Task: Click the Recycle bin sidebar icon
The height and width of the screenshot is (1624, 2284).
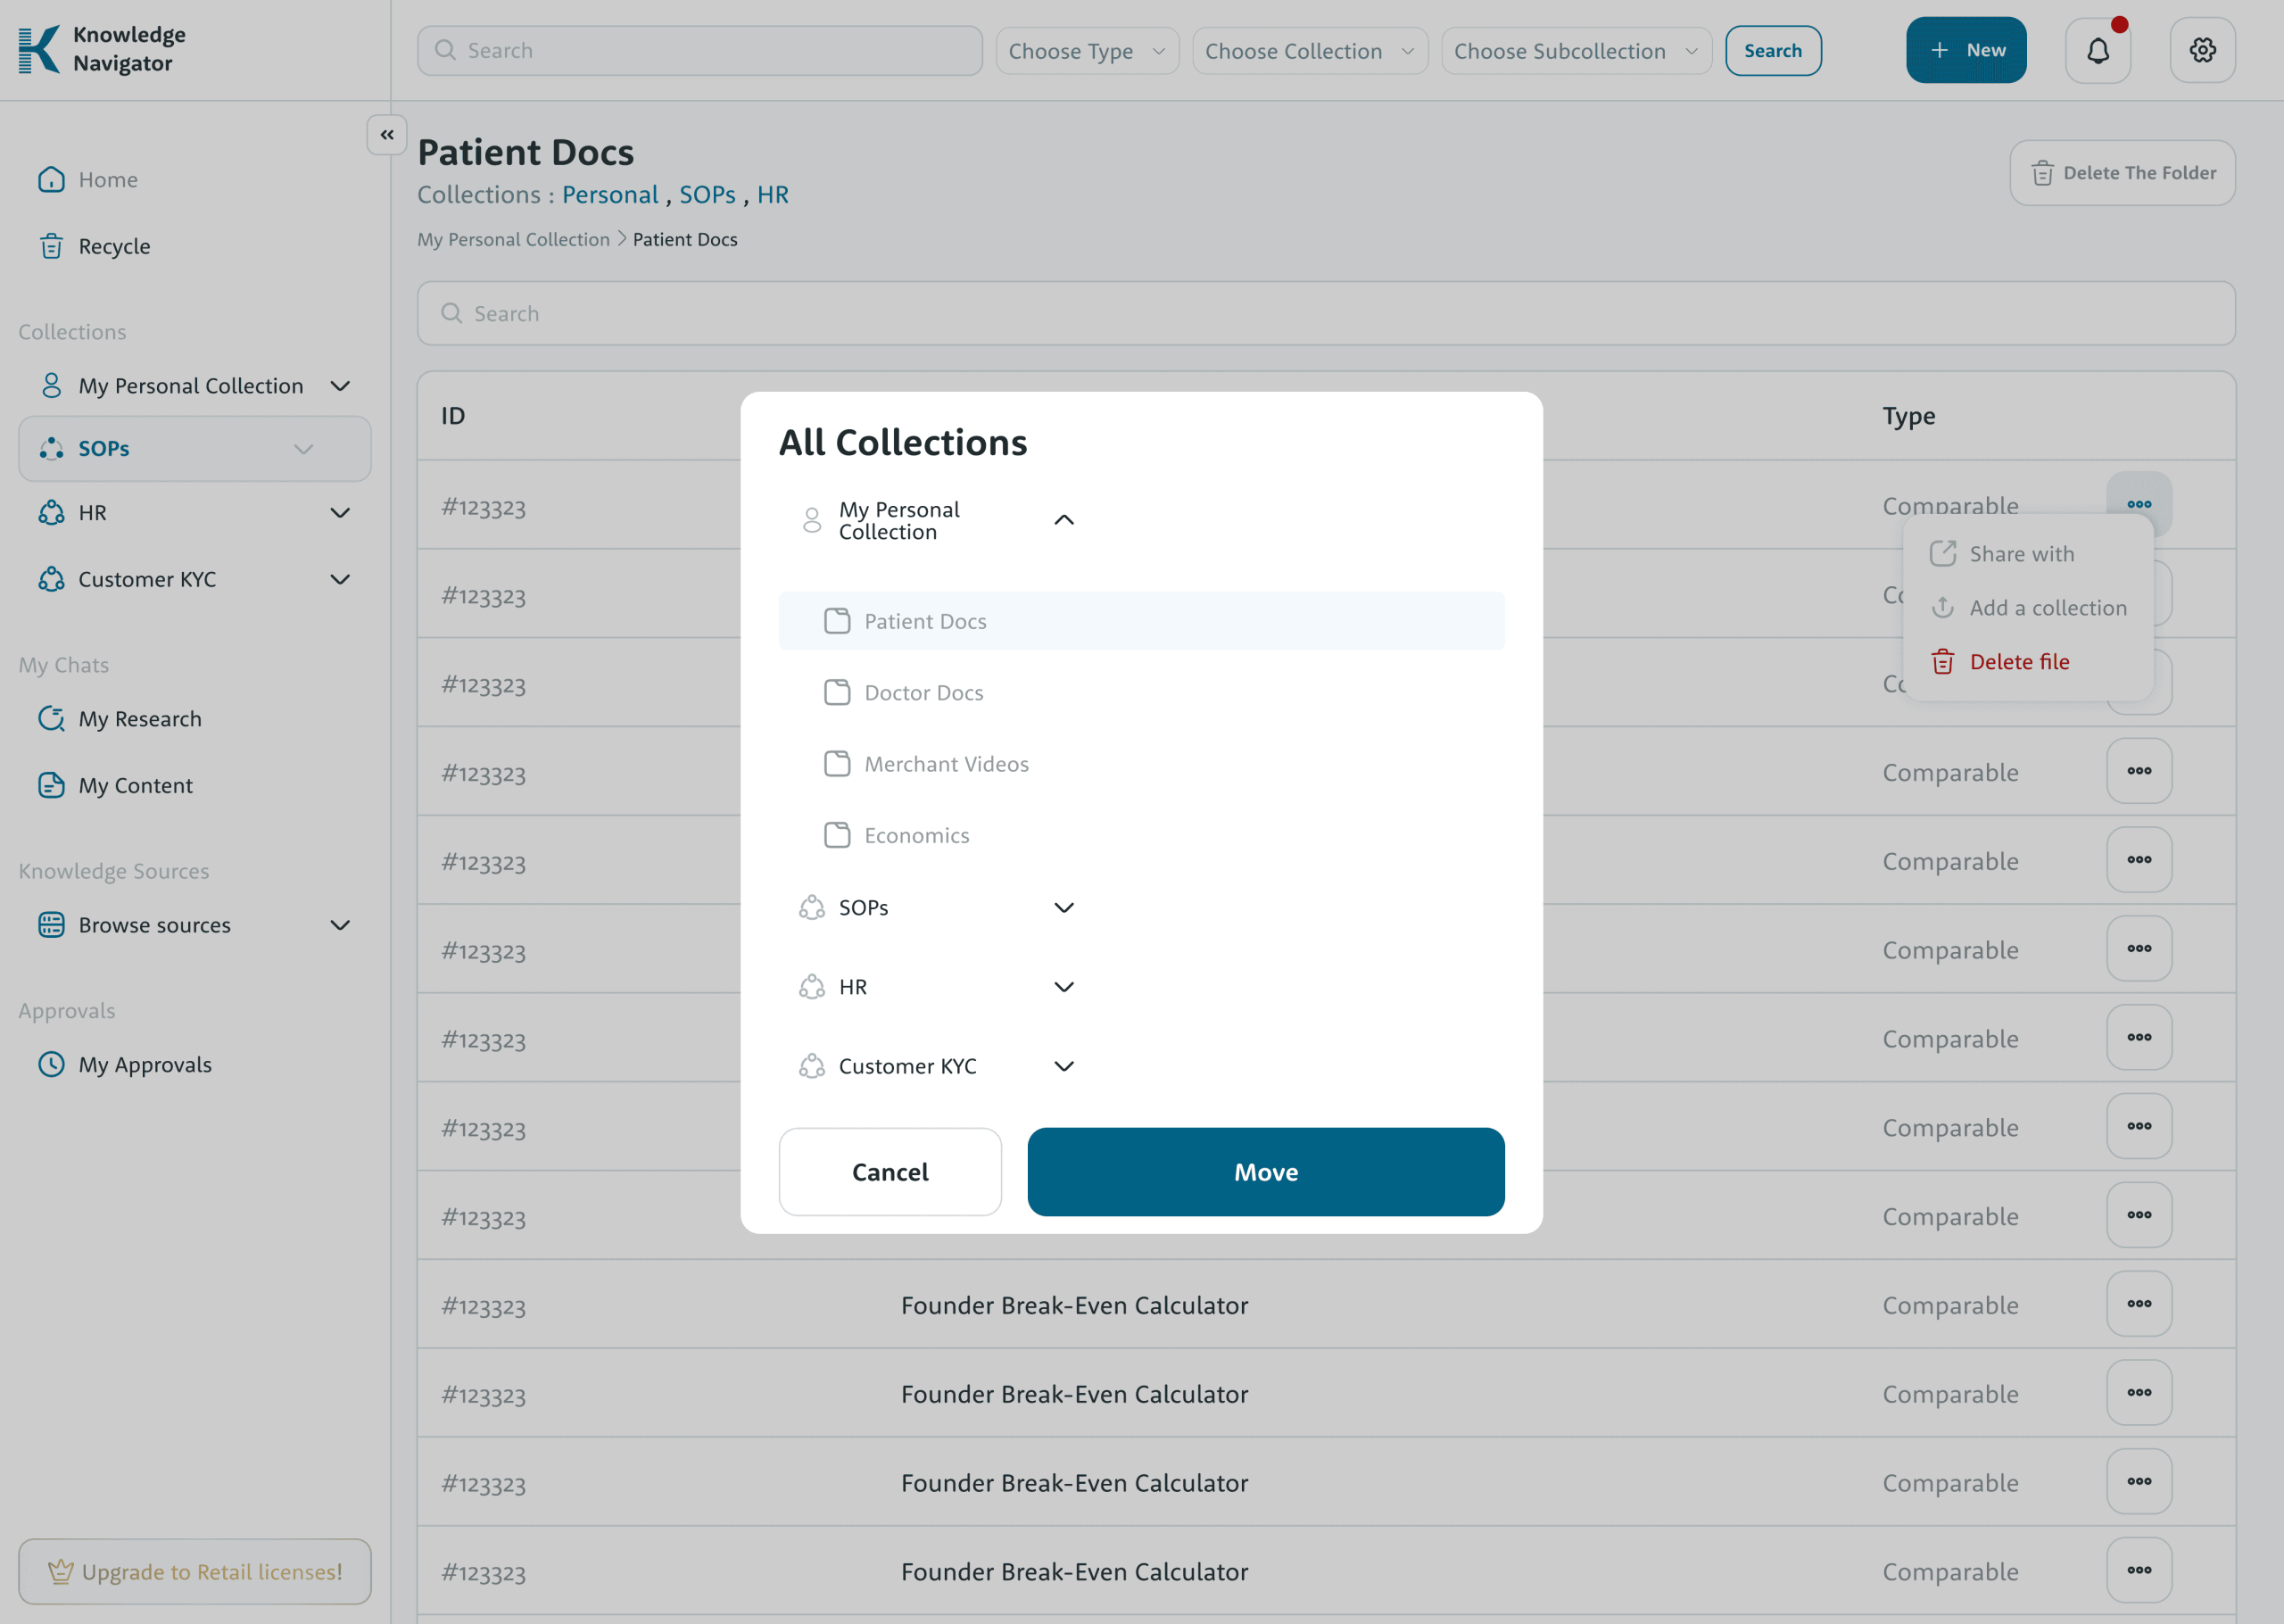Action: (x=51, y=246)
